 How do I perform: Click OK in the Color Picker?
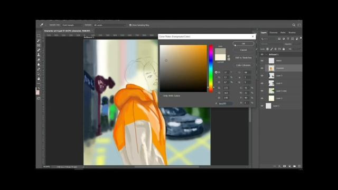(243, 44)
